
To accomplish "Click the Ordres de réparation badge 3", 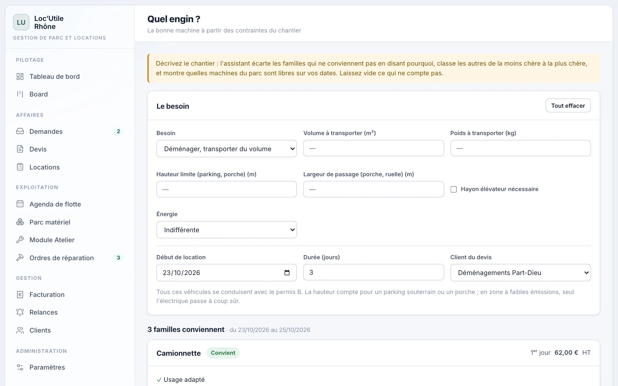I will tap(118, 258).
